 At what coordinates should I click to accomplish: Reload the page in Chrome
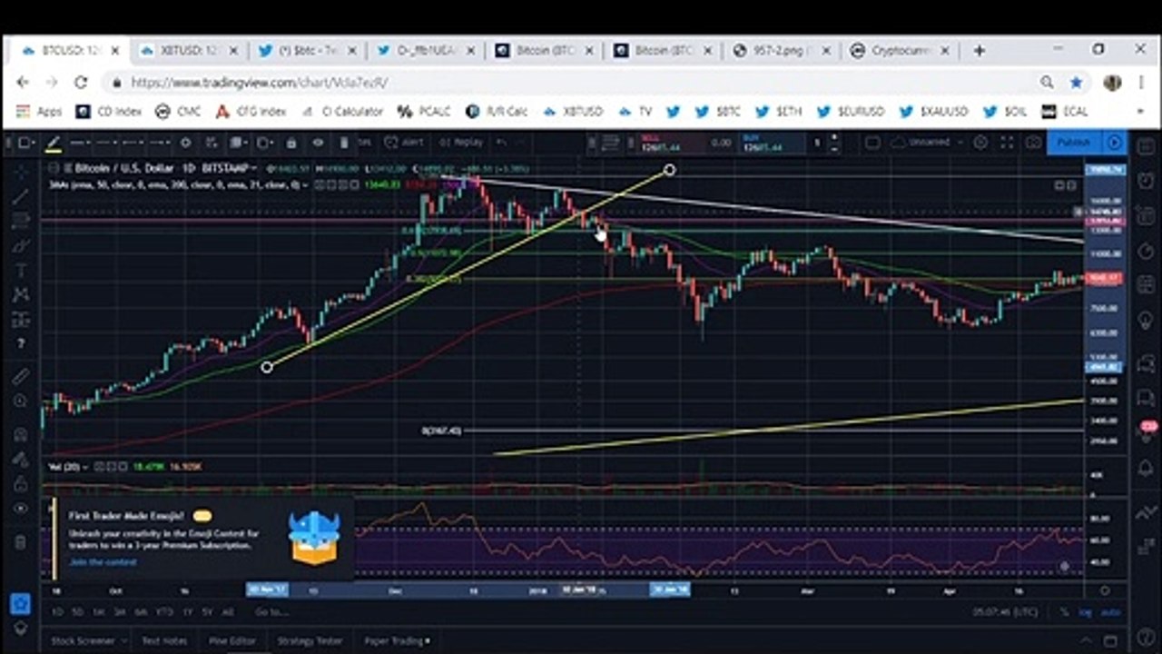[x=80, y=83]
